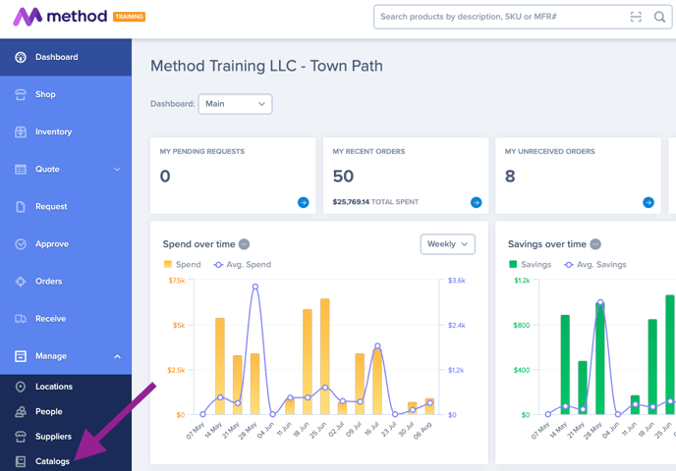Toggle Avg. Savings series in legend
Viewport: 676px width, 471px height.
click(595, 264)
